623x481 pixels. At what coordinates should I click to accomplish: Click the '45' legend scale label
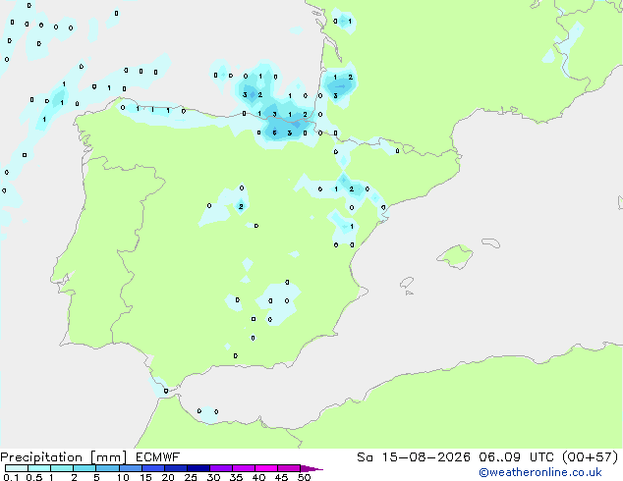281,477
